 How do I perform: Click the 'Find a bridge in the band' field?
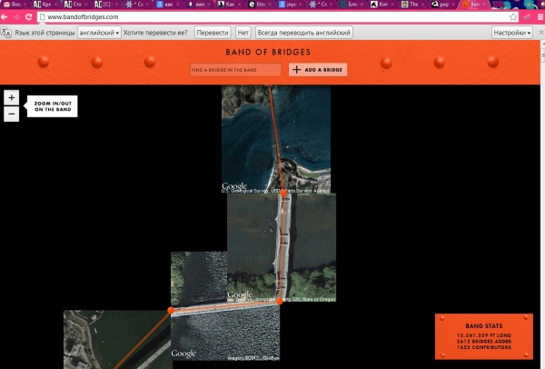tap(235, 70)
